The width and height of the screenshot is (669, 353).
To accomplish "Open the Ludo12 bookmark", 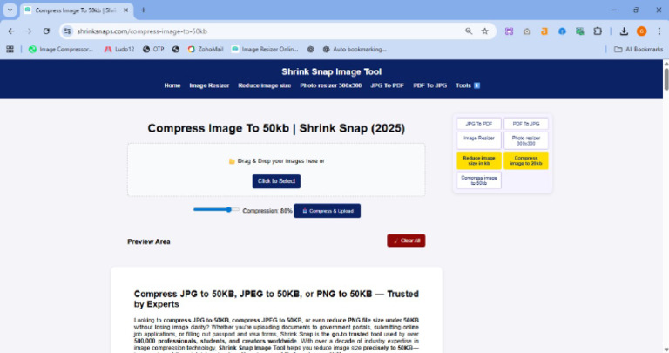I will click(x=119, y=50).
